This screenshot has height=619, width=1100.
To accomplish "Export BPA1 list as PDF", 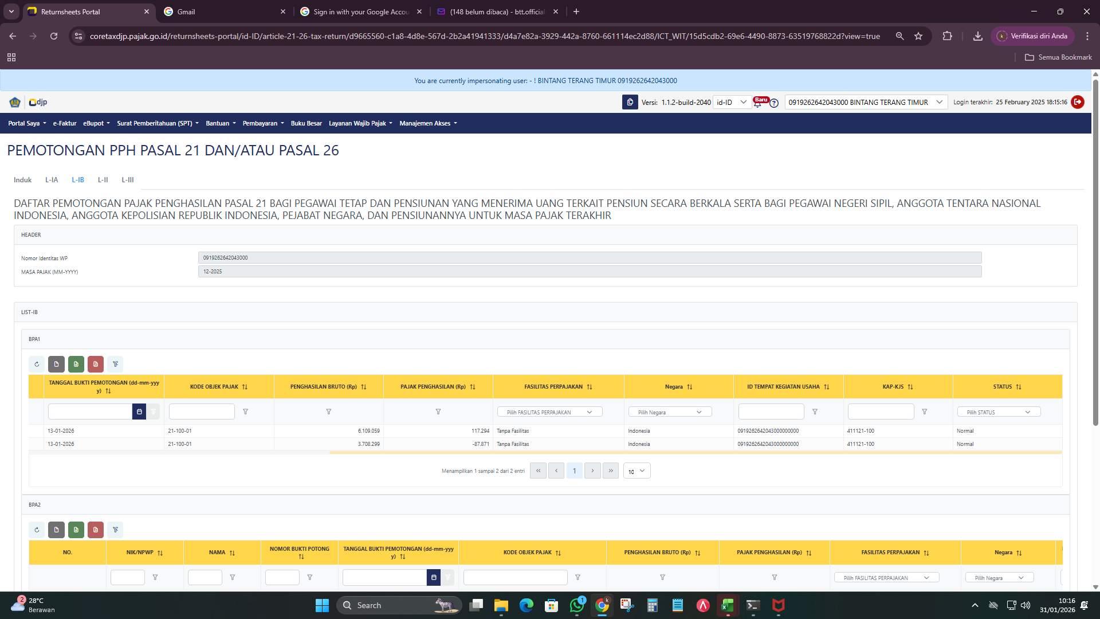I will pyautogui.click(x=95, y=364).
